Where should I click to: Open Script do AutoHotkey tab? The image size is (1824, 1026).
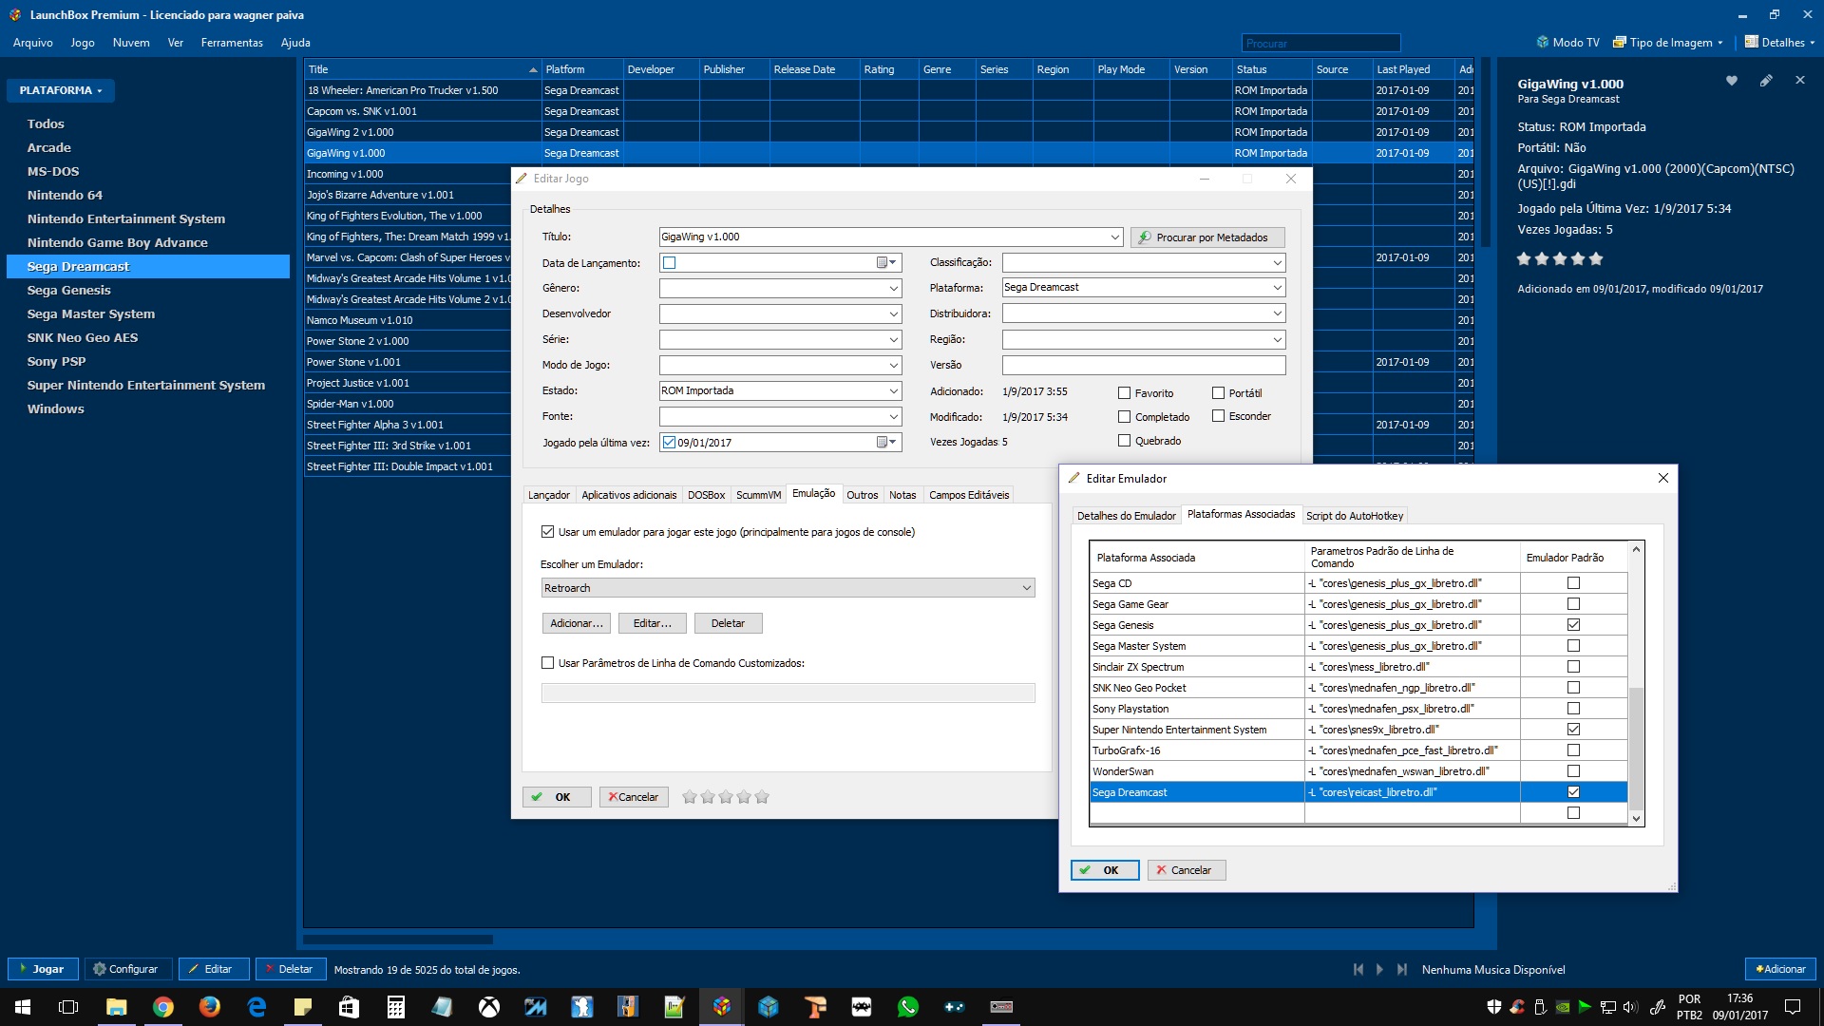[x=1355, y=516]
